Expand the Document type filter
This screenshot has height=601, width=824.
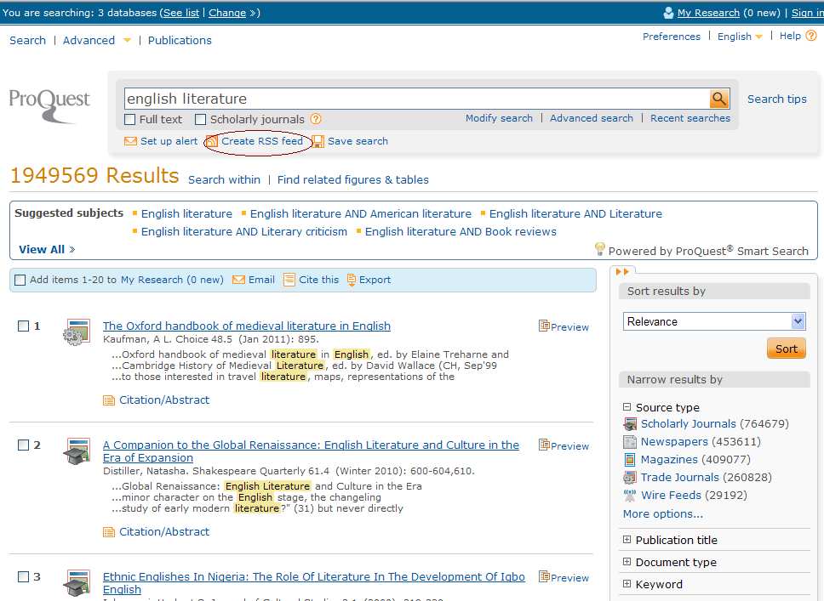tap(627, 562)
